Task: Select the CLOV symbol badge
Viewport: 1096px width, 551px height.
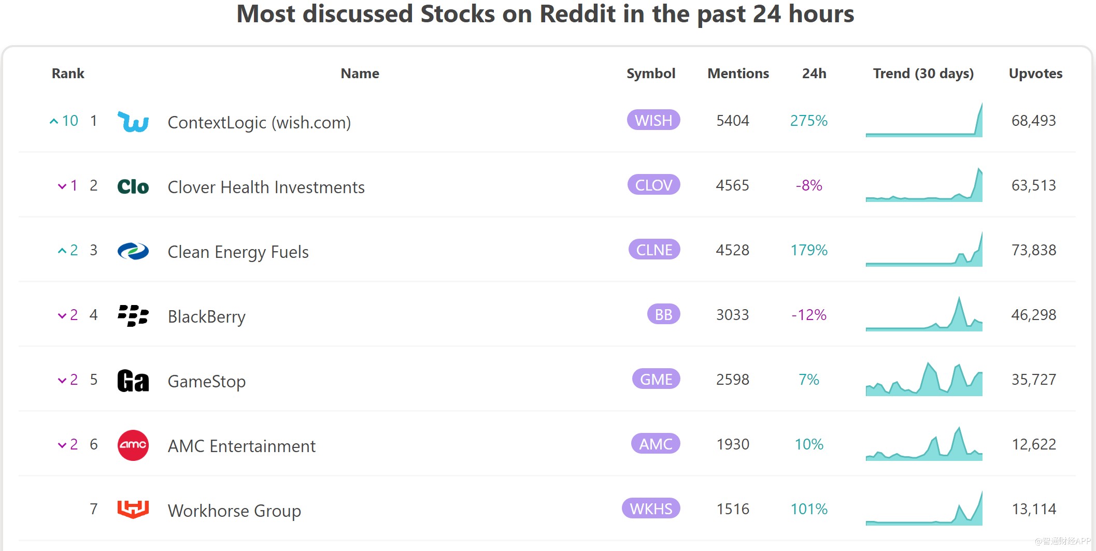Action: click(653, 185)
